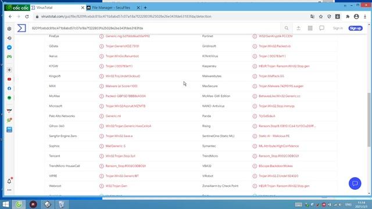Open a new tab with plus button
Screen dimensions: 372x209
[145, 8]
